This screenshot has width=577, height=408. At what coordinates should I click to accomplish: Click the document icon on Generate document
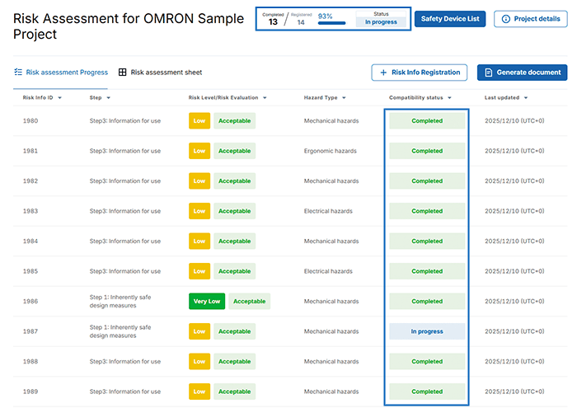tap(488, 73)
